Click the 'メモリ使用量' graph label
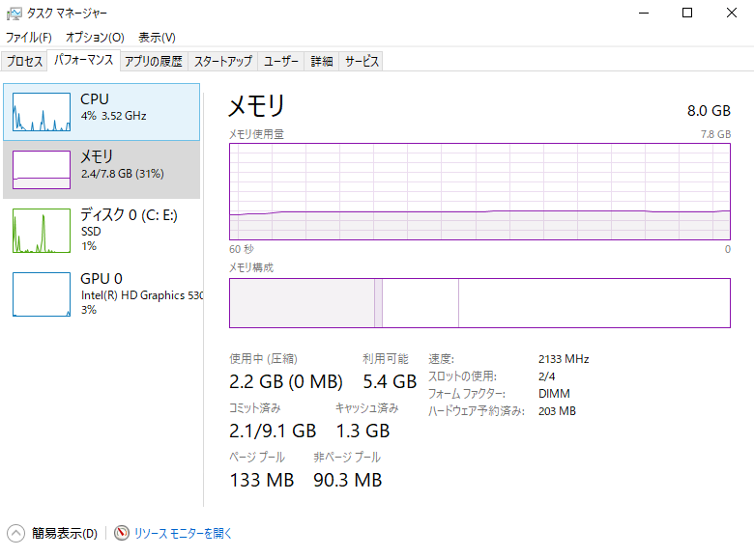 (x=256, y=134)
